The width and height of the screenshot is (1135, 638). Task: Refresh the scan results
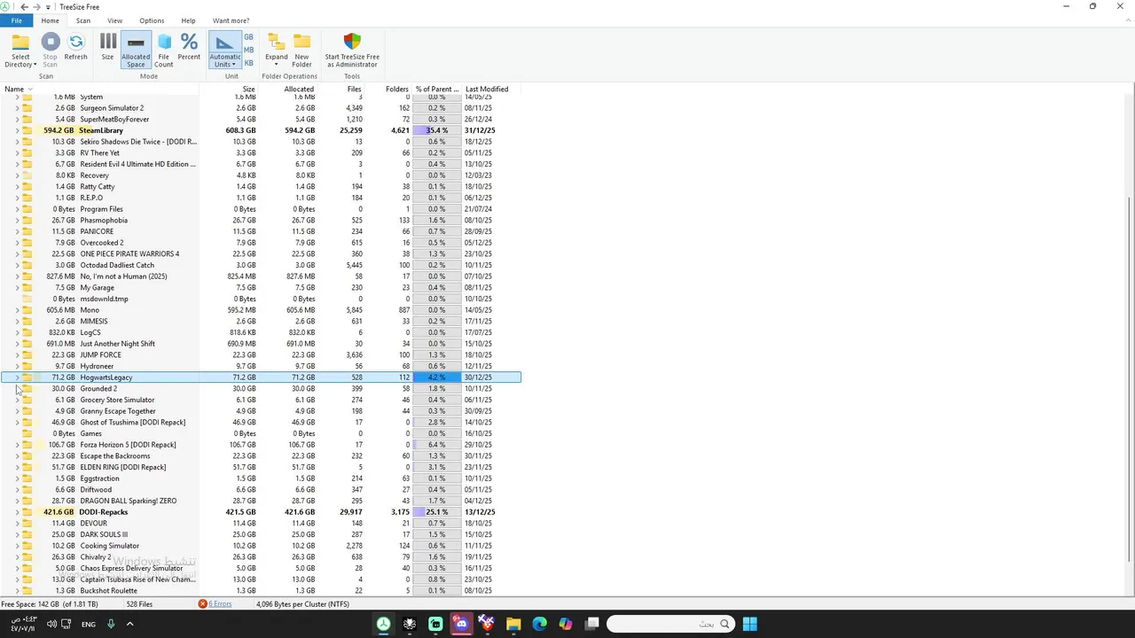click(x=75, y=48)
